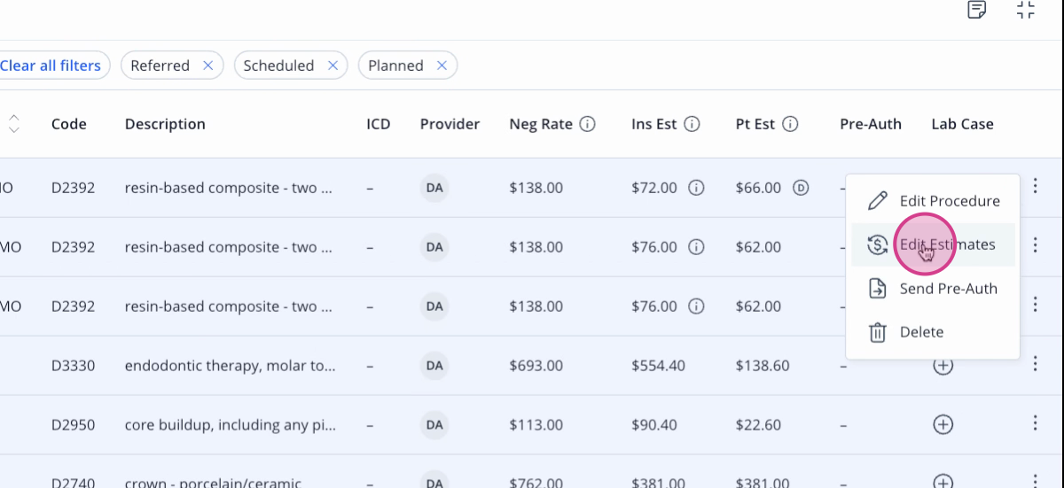Image resolution: width=1064 pixels, height=488 pixels.
Task: Click DA provider badge in $72.00 row
Action: (x=434, y=188)
